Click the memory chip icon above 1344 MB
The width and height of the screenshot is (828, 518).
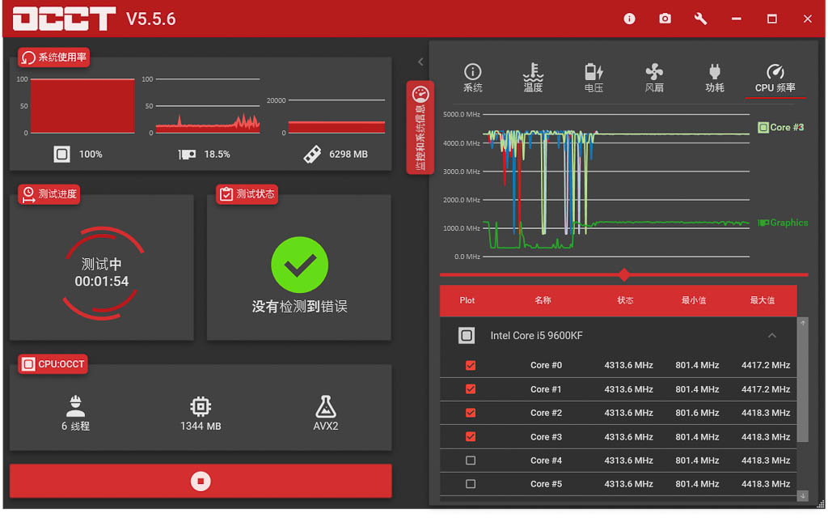point(201,406)
